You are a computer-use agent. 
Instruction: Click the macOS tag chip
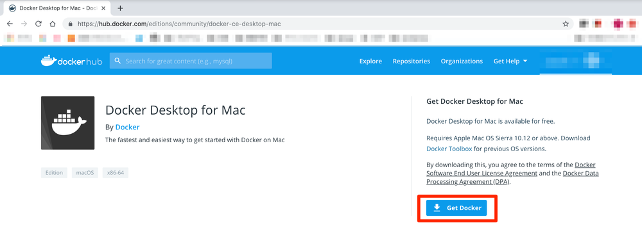point(85,173)
